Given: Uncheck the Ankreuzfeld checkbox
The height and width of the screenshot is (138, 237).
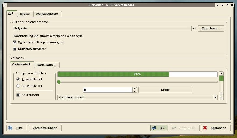Looking at the screenshot, I should point(18,95).
